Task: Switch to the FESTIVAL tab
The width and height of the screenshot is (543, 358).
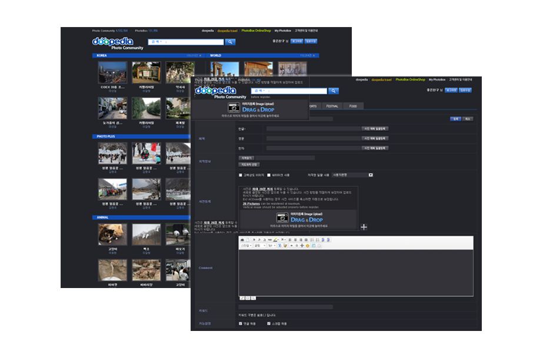Action: [332, 106]
